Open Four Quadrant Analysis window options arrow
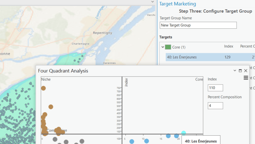This screenshot has height=144, width=255. (x=235, y=71)
